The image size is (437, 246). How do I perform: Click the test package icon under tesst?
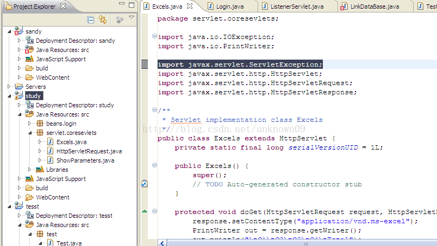40,234
